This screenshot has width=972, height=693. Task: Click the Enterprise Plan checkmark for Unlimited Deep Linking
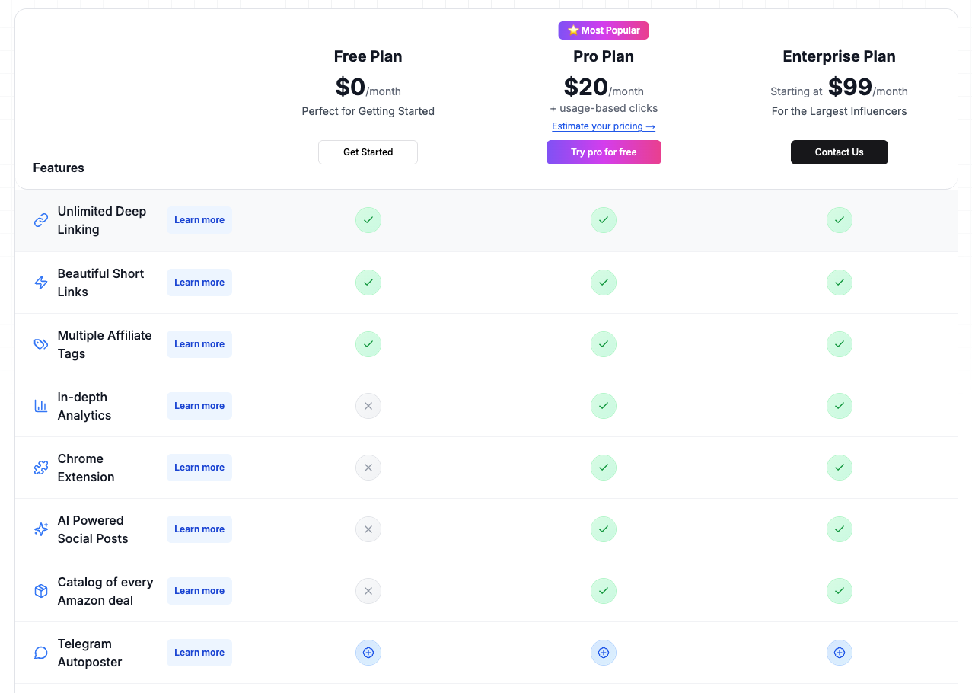click(839, 220)
